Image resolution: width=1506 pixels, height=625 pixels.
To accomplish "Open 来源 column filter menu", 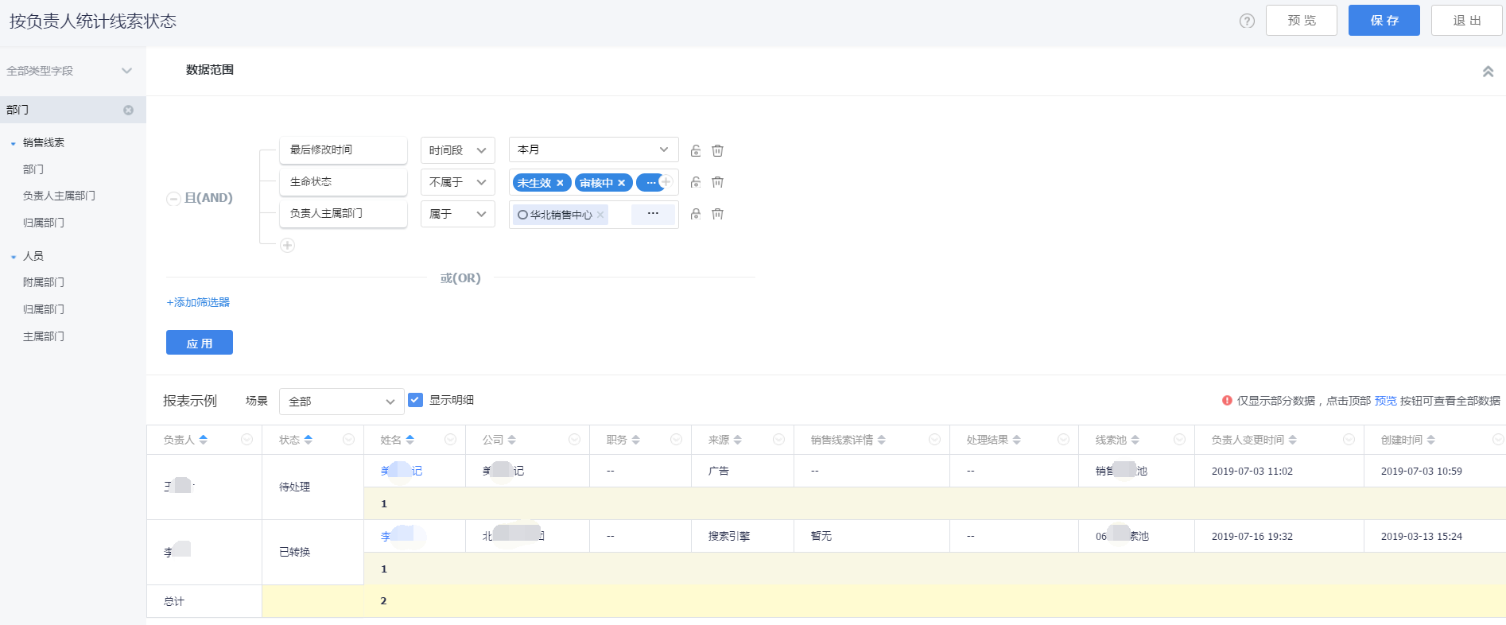I will click(x=778, y=440).
